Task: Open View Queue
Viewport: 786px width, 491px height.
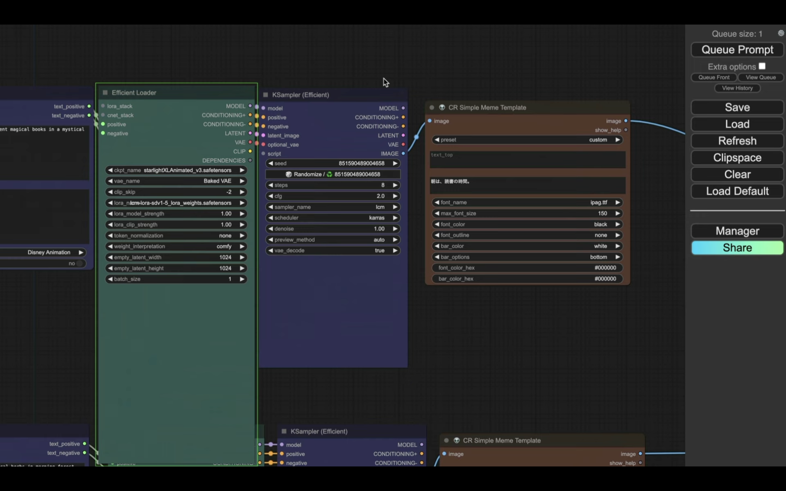Action: coord(761,77)
